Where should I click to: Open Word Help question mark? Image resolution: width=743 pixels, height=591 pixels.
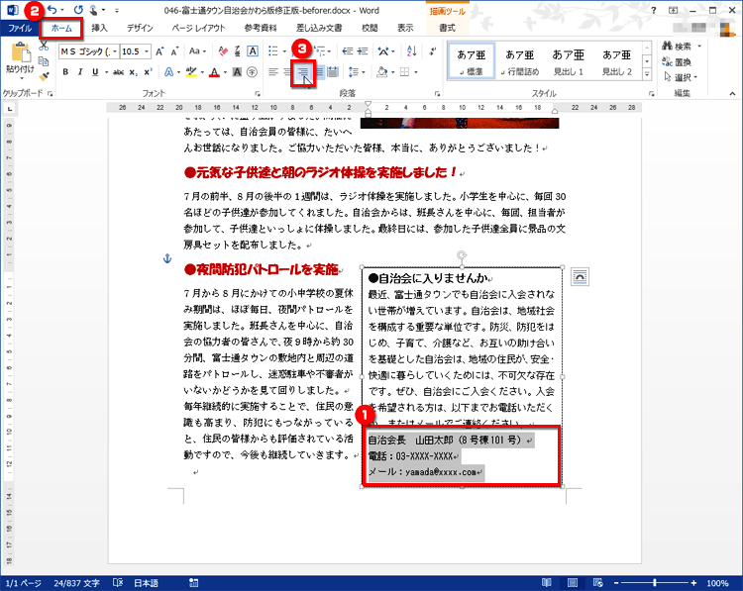pyautogui.click(x=654, y=10)
